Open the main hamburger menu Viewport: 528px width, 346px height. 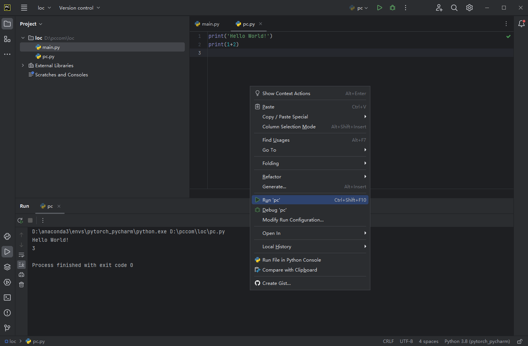(x=24, y=8)
